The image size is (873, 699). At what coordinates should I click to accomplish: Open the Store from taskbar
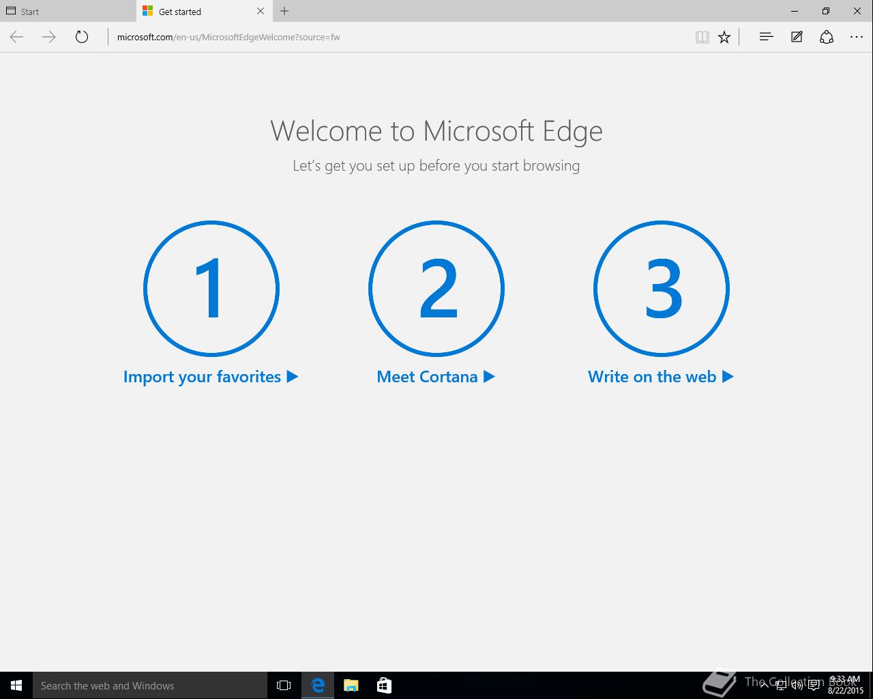point(384,685)
